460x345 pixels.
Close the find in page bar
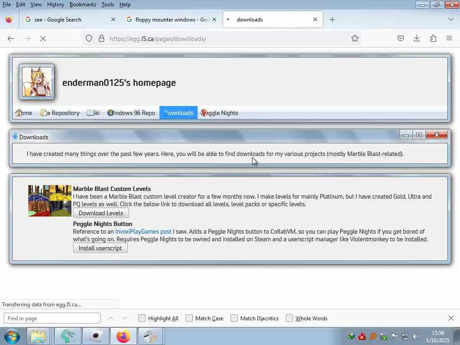point(451,318)
